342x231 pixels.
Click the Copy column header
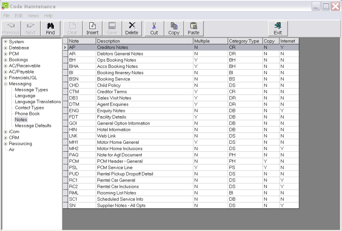[x=271, y=41]
